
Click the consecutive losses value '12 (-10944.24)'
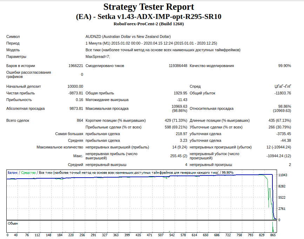[279, 147]
